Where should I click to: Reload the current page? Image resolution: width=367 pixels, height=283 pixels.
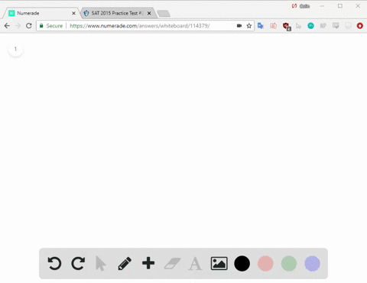[29, 26]
